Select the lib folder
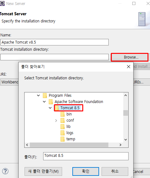 pyautogui.click(x=68, y=127)
